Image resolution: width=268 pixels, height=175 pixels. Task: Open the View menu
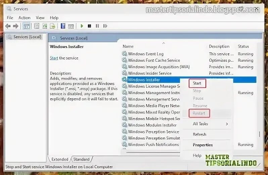point(40,18)
